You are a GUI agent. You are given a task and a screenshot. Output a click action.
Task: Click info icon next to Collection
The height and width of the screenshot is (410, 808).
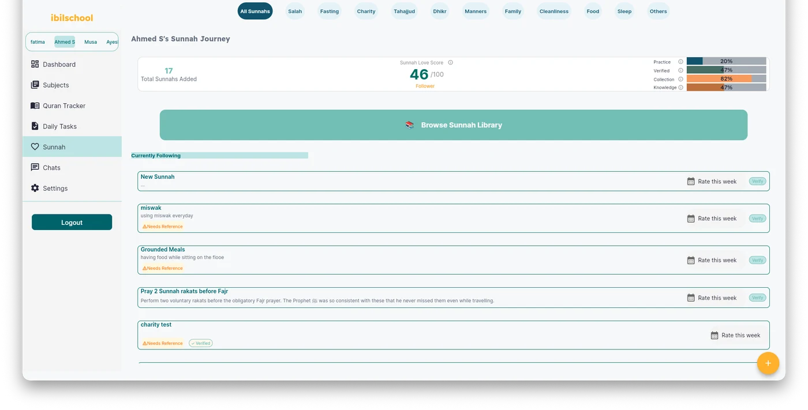click(680, 79)
